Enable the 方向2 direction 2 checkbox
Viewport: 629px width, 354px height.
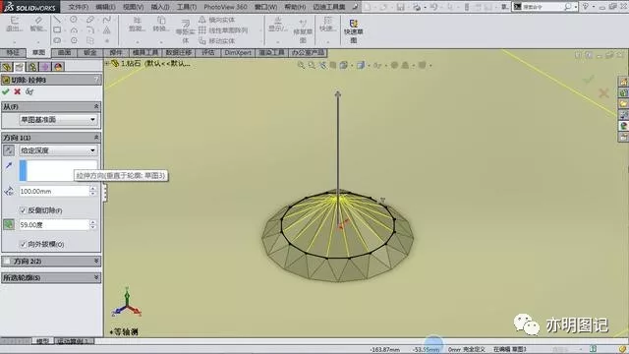pos(7,262)
